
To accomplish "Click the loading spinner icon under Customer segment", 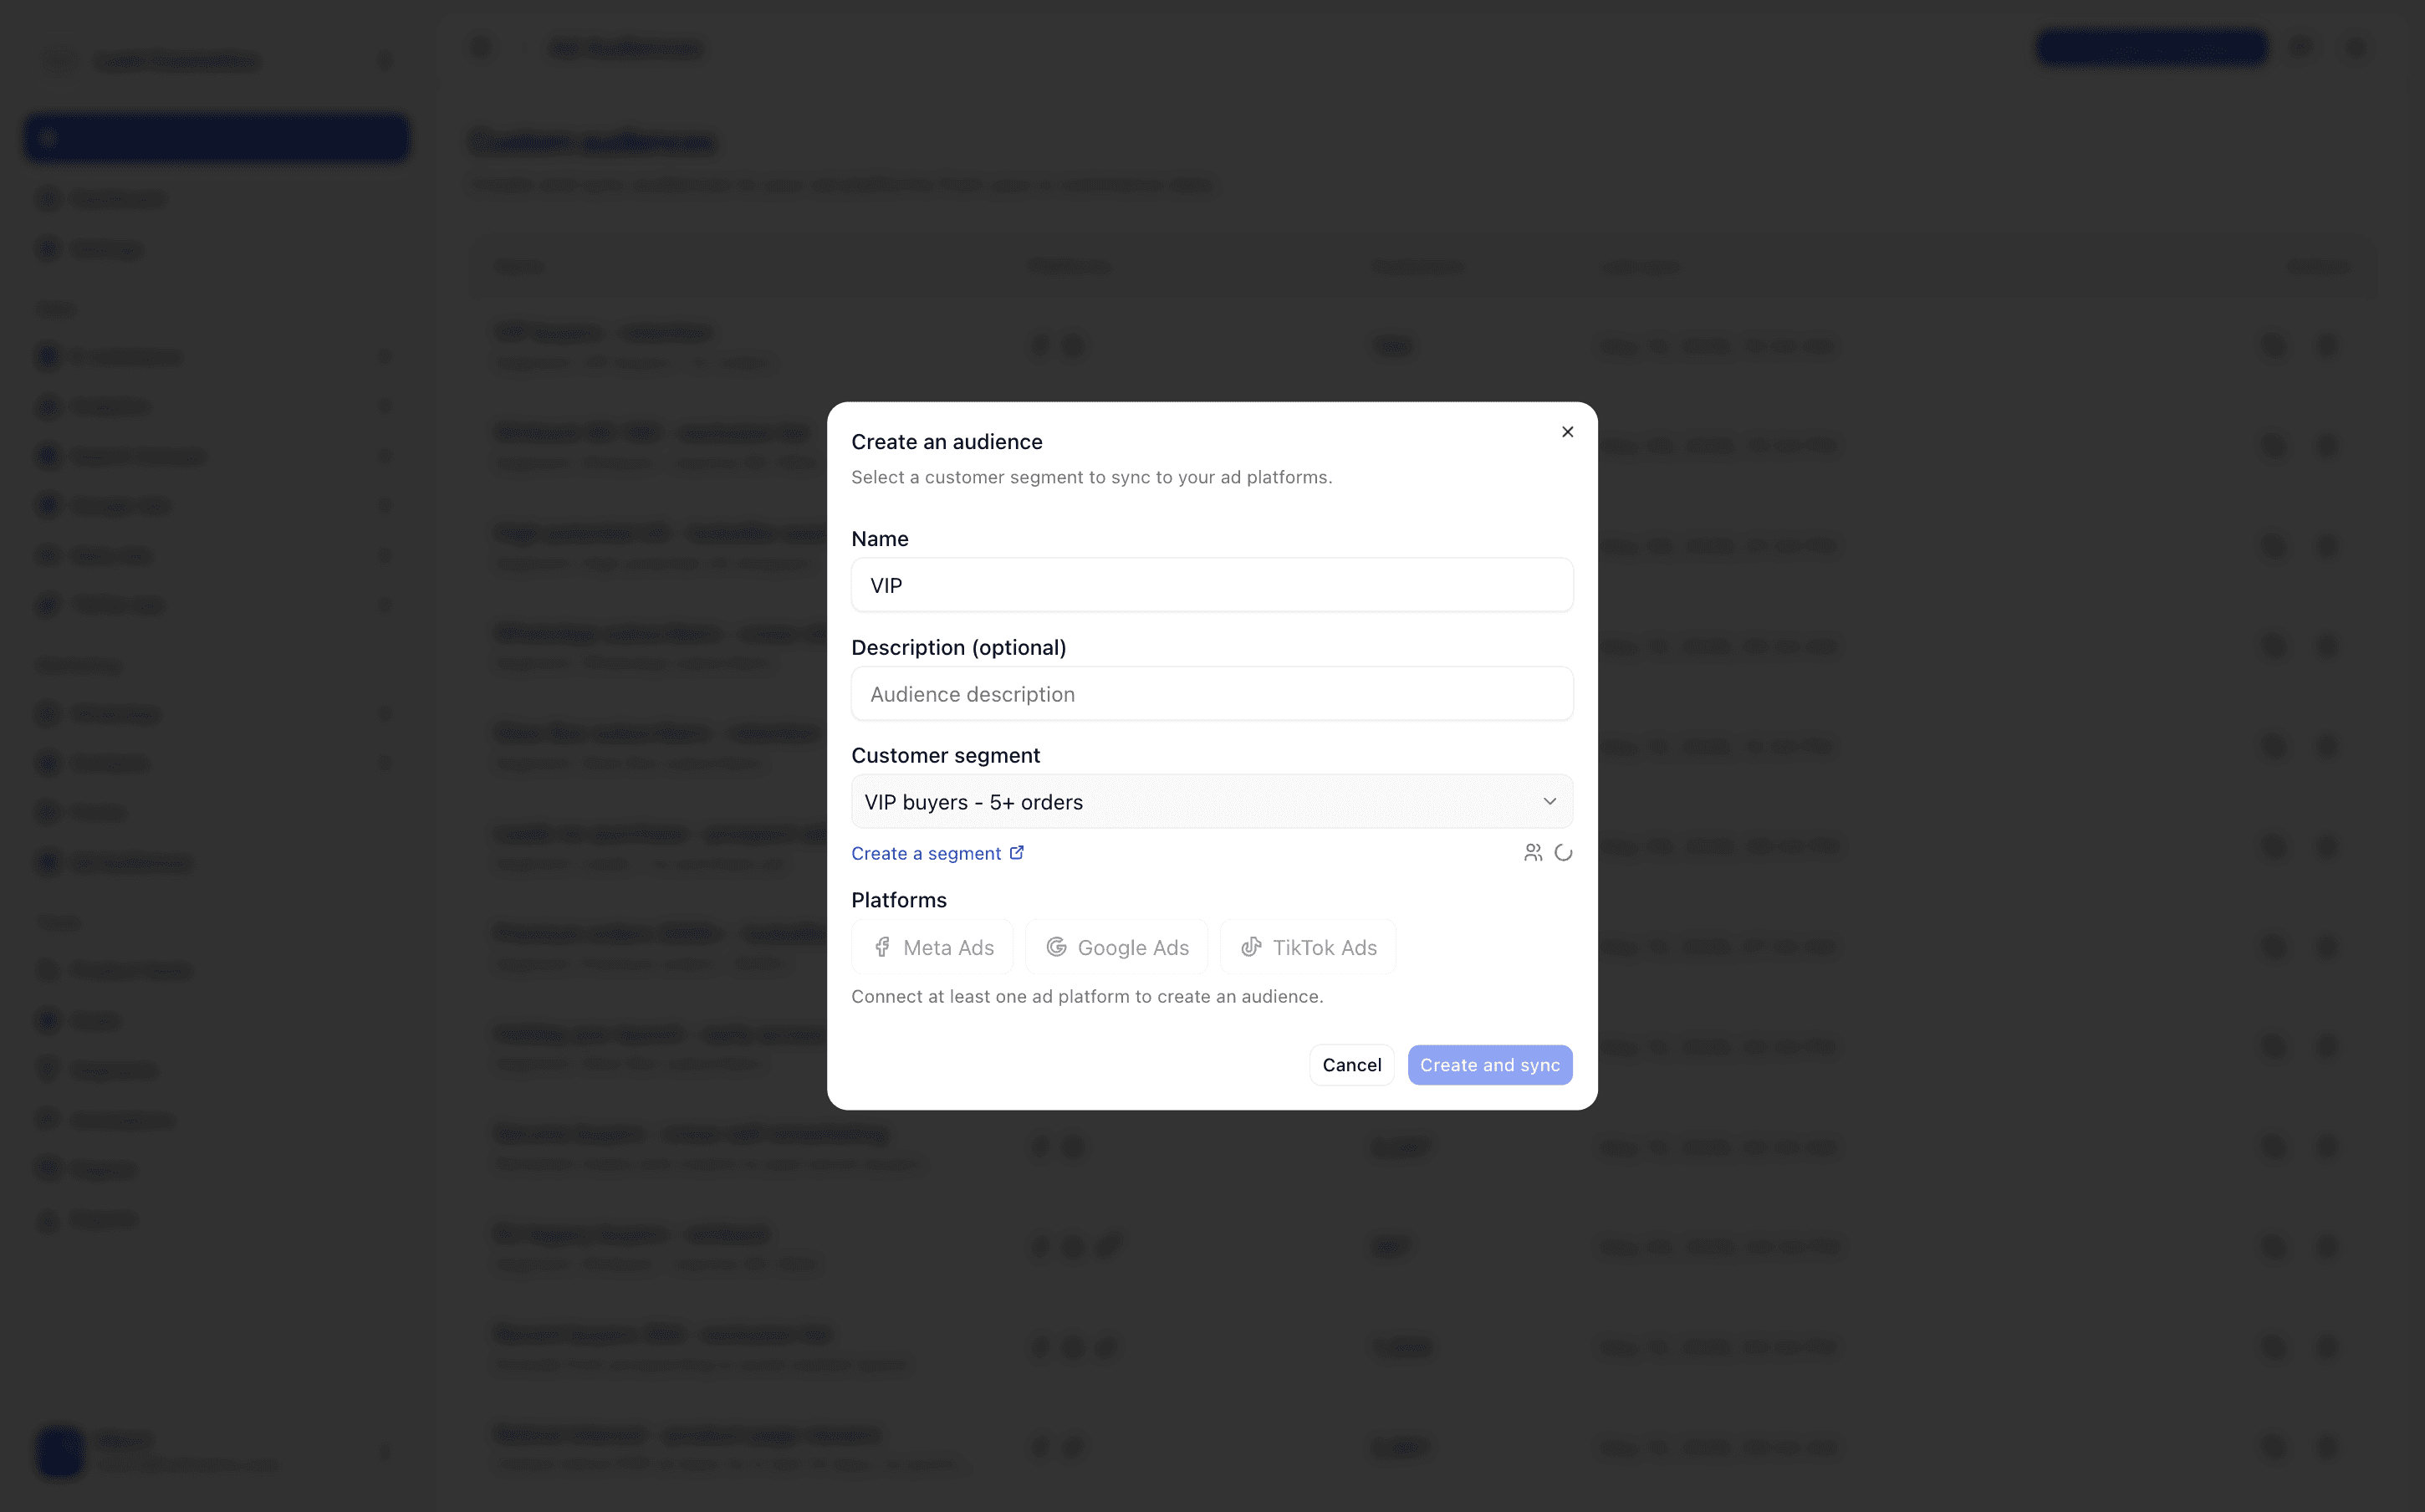I will pos(1564,853).
